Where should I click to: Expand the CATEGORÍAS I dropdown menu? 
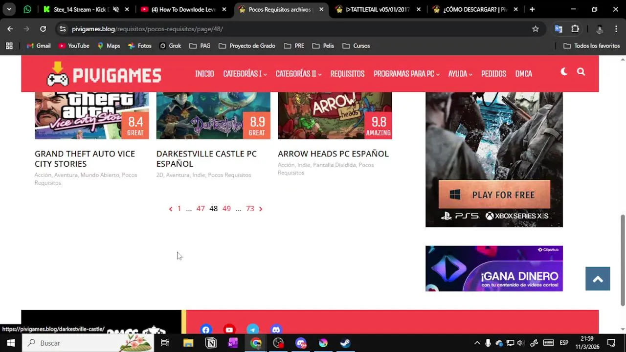pos(245,74)
